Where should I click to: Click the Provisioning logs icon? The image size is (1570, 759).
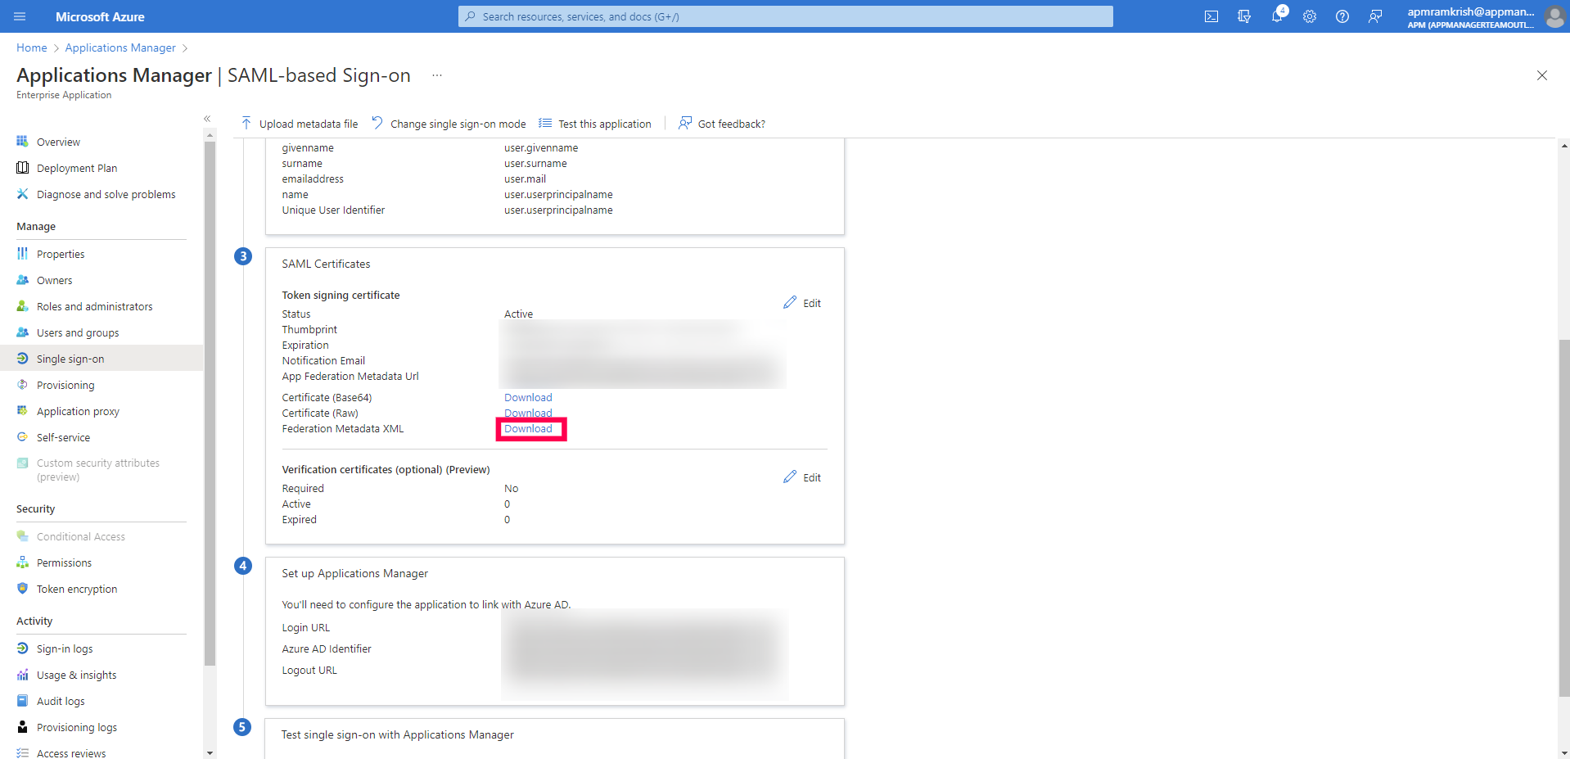tap(22, 727)
